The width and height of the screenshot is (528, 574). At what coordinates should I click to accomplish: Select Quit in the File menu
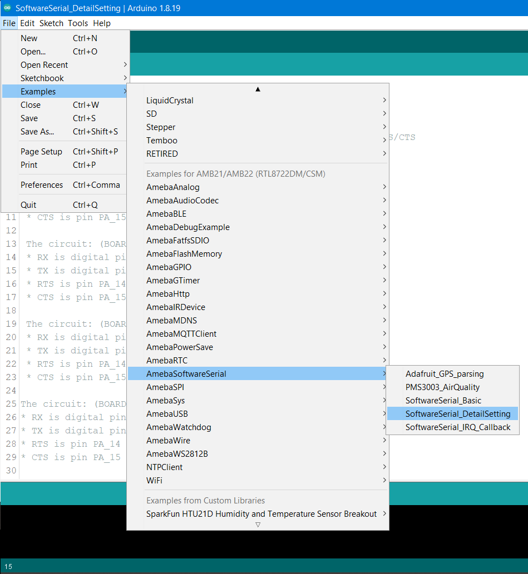point(65,205)
